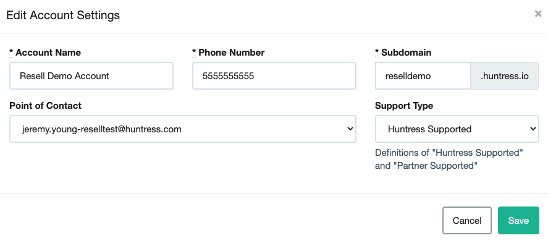
Task: Focus the Phone Number input box
Action: 274,76
